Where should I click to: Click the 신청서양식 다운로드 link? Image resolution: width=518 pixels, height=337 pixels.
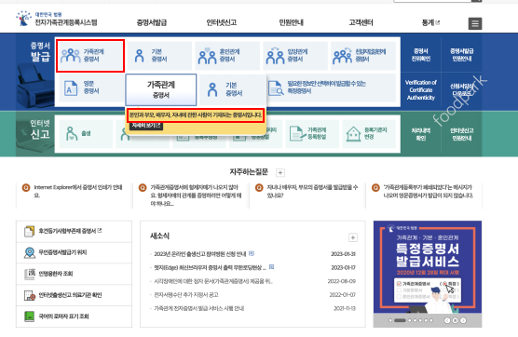coord(462,89)
